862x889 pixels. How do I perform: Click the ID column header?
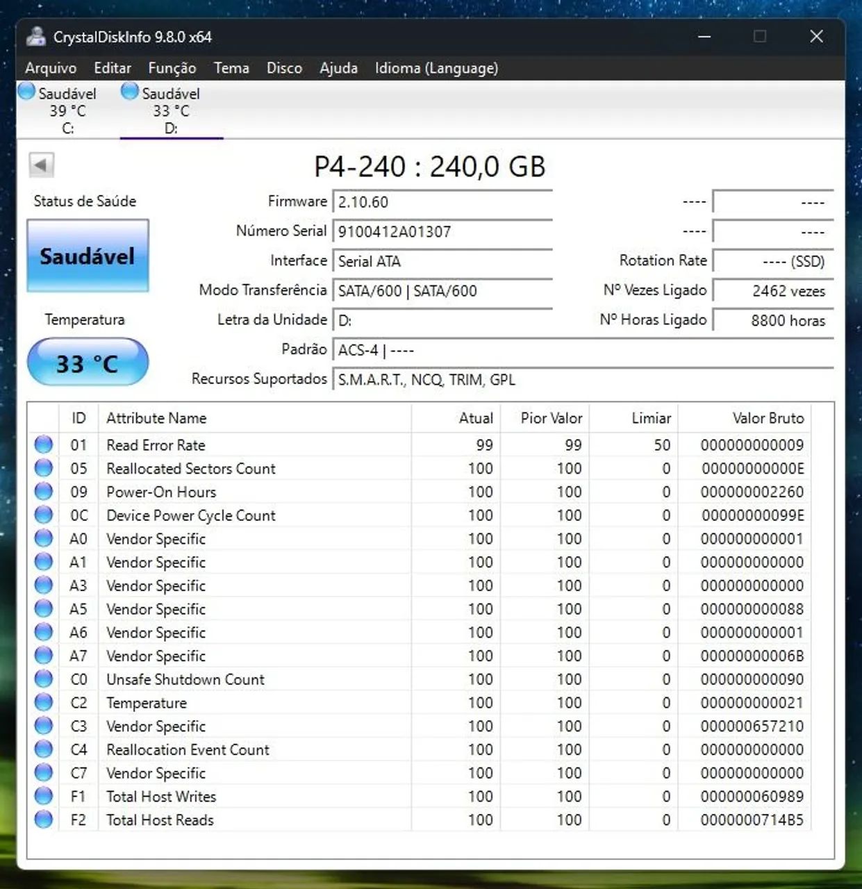point(78,418)
